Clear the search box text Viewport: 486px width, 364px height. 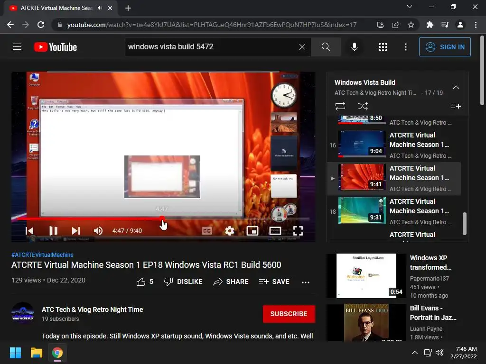click(x=302, y=47)
